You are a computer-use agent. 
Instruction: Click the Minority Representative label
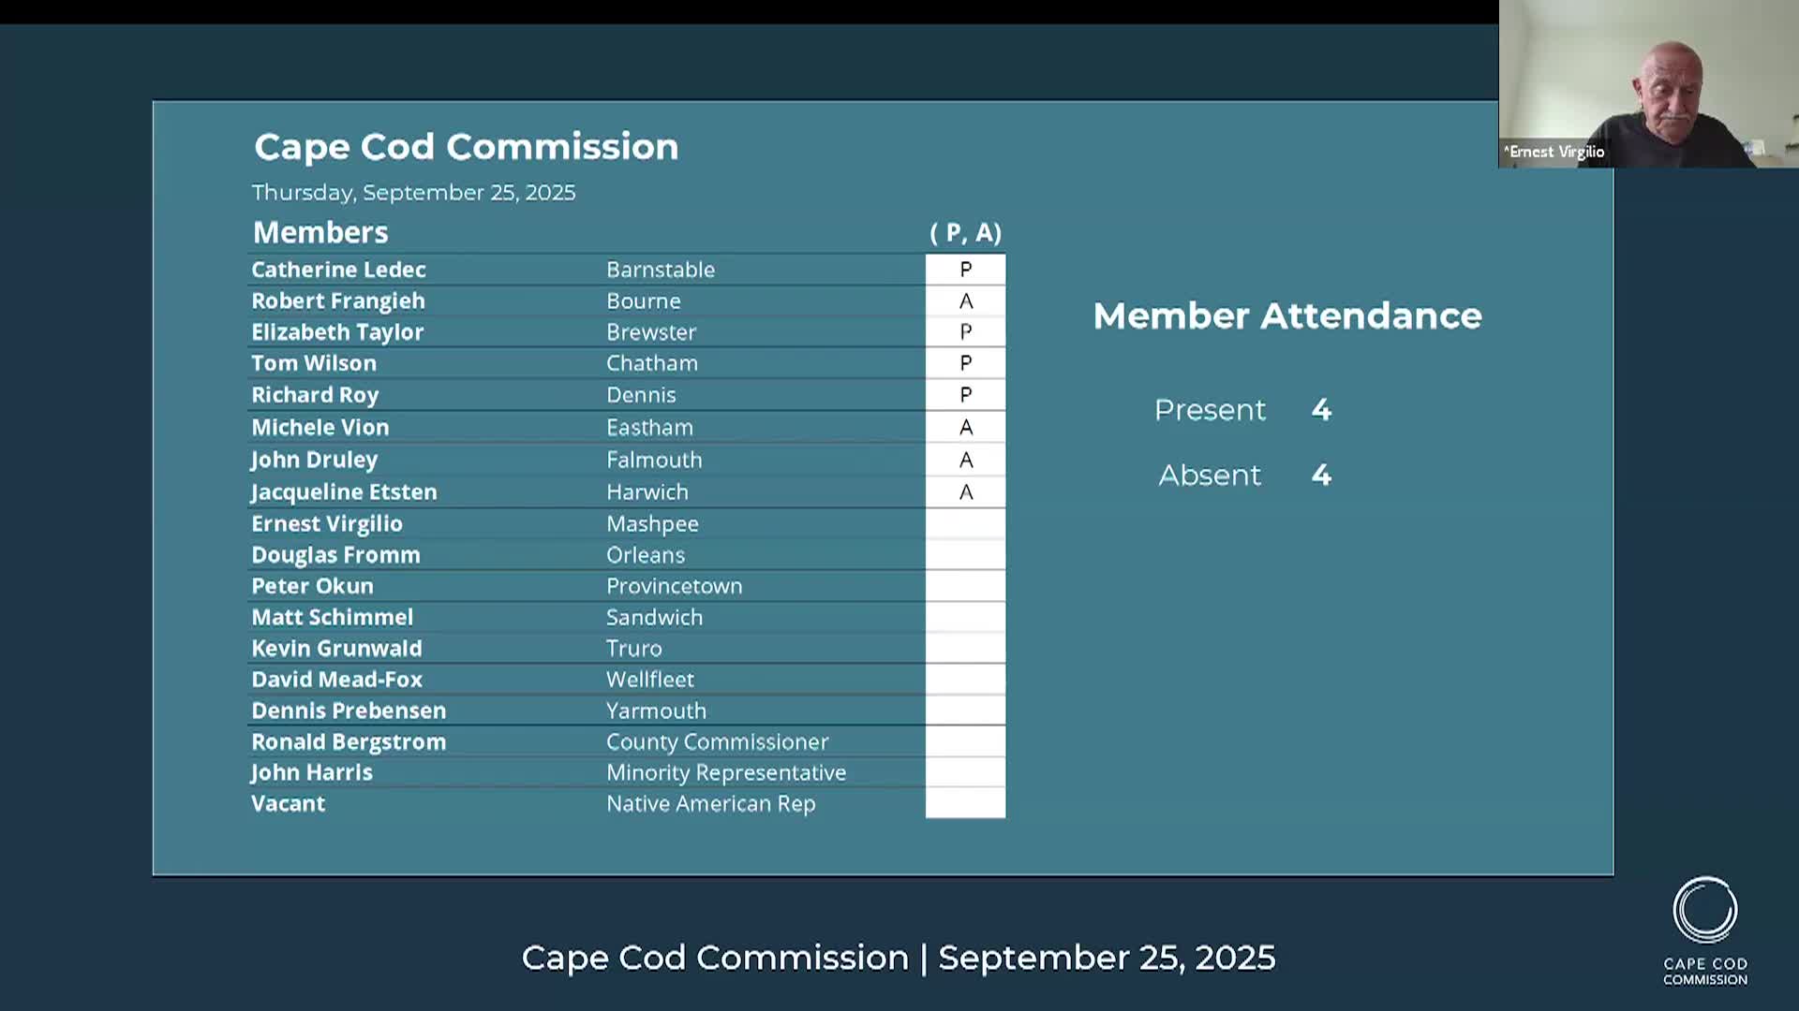(725, 773)
